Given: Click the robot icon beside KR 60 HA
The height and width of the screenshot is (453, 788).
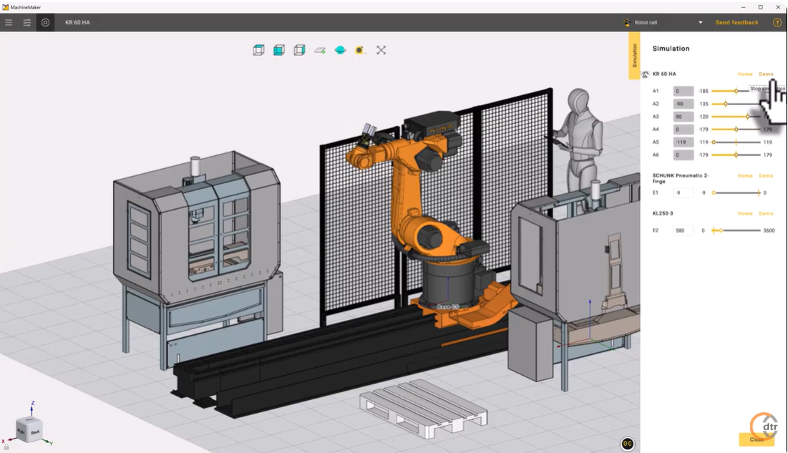Looking at the screenshot, I should click(x=646, y=74).
